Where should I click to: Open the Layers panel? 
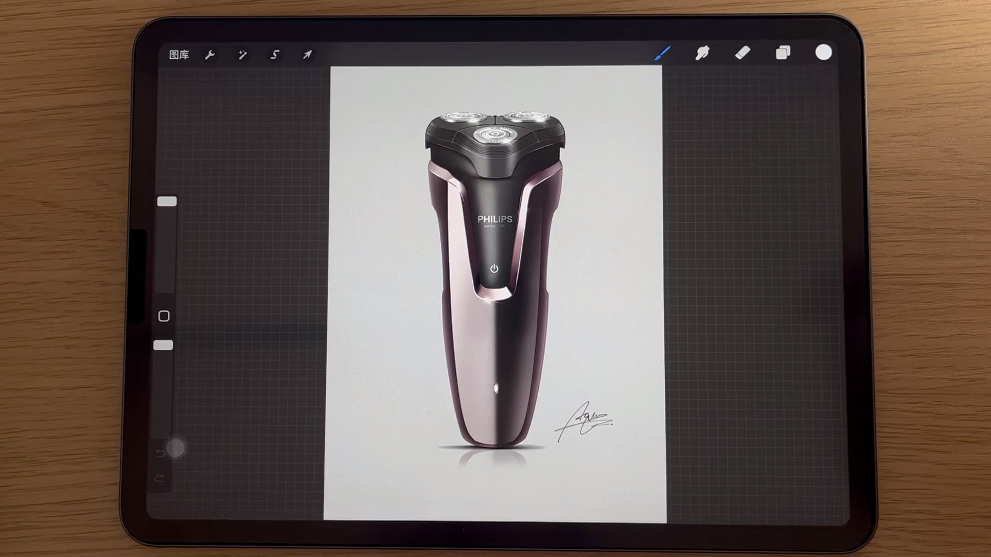coord(783,53)
